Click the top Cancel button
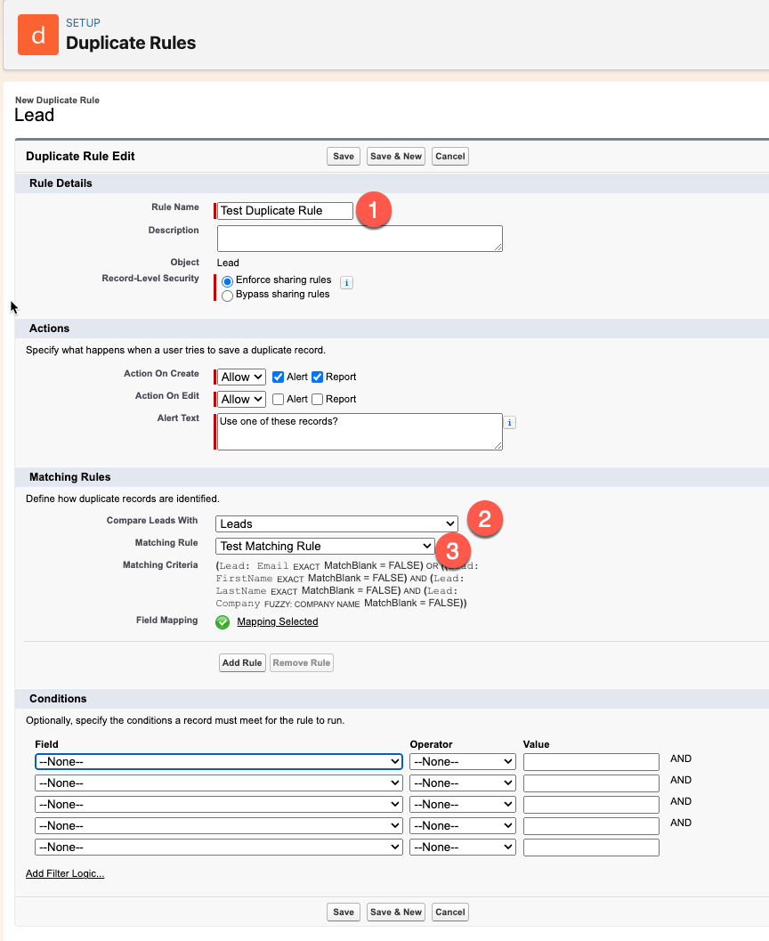Image resolution: width=769 pixels, height=941 pixels. [449, 156]
